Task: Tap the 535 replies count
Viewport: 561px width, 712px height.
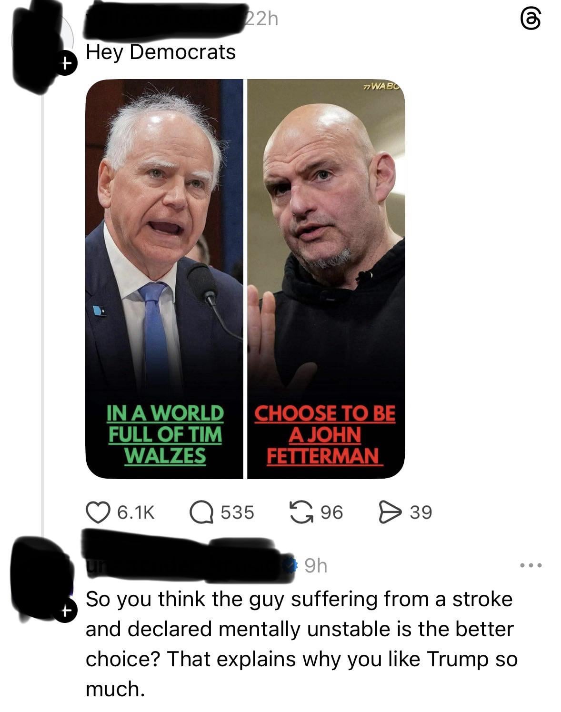Action: [237, 512]
